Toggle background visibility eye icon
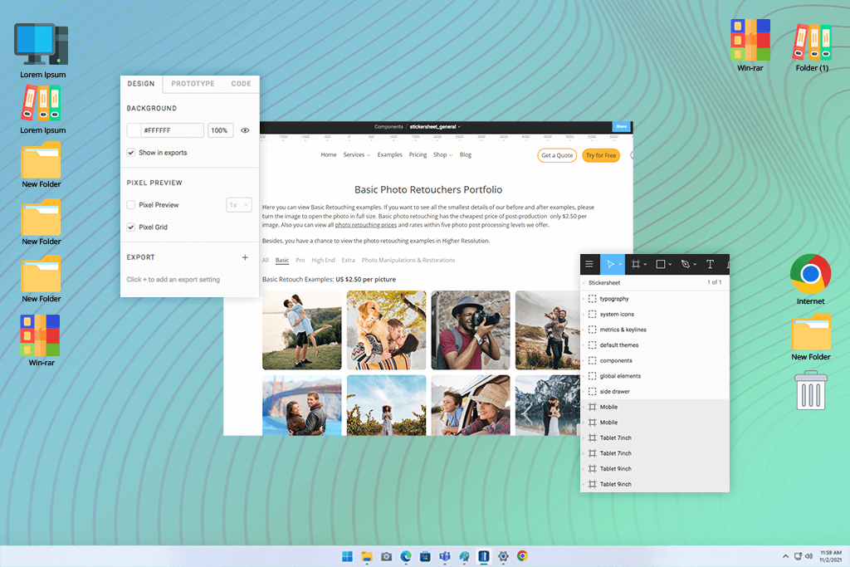This screenshot has height=567, width=850. click(245, 130)
